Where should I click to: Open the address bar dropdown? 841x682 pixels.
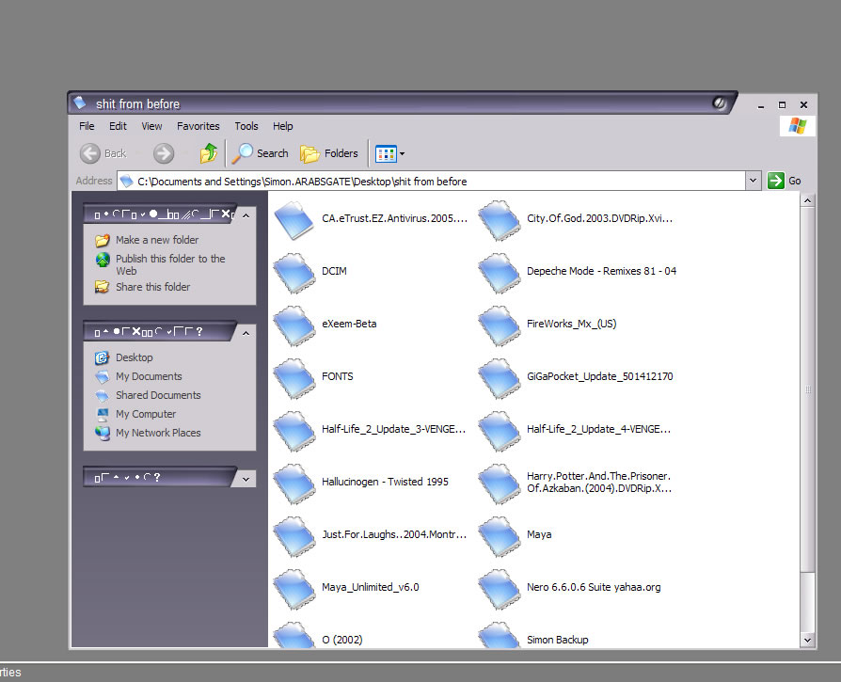click(x=752, y=181)
